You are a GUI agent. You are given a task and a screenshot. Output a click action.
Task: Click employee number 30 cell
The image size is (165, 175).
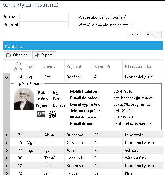(x=17, y=158)
